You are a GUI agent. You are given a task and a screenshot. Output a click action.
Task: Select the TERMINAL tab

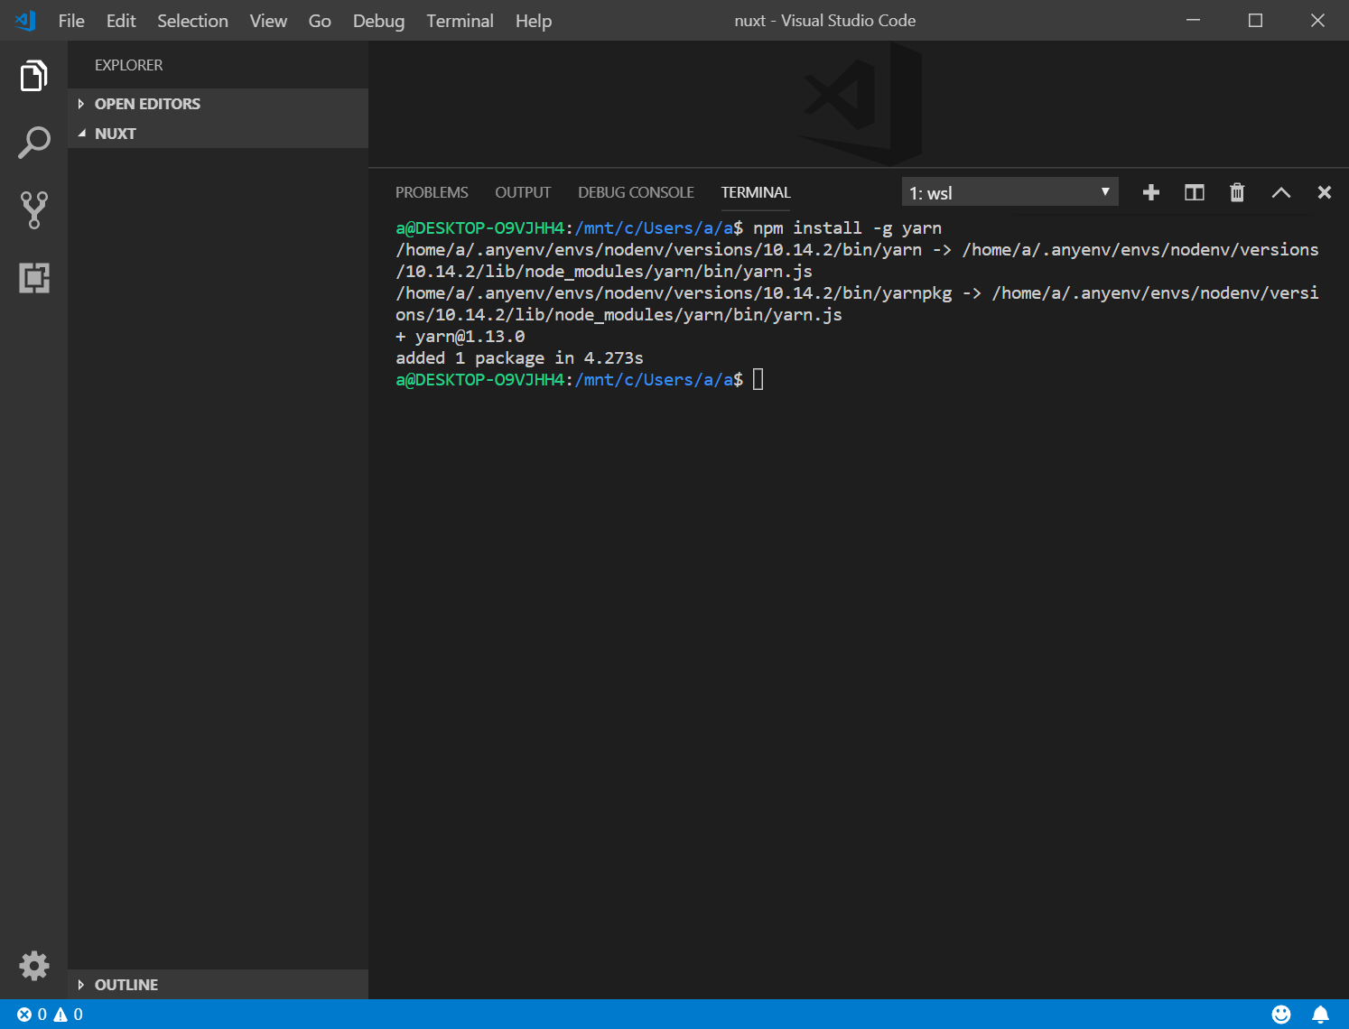[x=756, y=192]
